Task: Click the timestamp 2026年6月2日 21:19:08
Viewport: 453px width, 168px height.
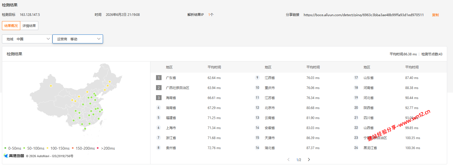Action: (x=123, y=15)
